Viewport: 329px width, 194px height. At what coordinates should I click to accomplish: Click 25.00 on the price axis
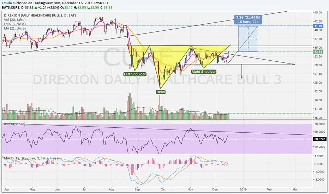318,83
